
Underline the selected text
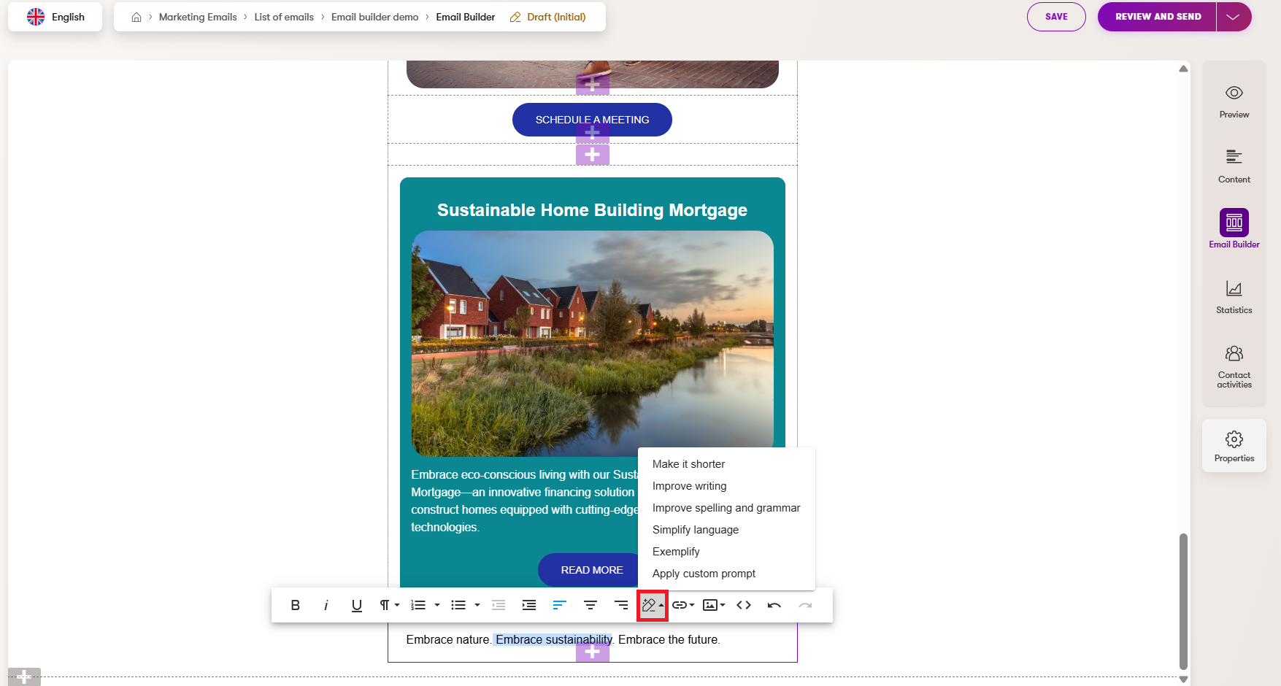356,605
